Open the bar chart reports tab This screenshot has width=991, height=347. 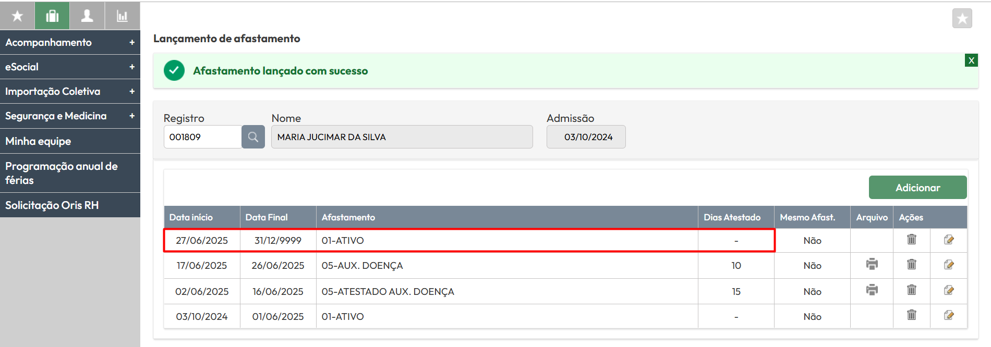[122, 16]
